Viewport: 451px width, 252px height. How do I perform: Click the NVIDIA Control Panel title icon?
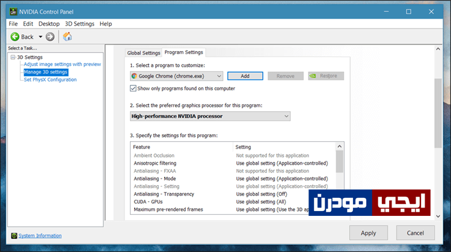(x=13, y=11)
